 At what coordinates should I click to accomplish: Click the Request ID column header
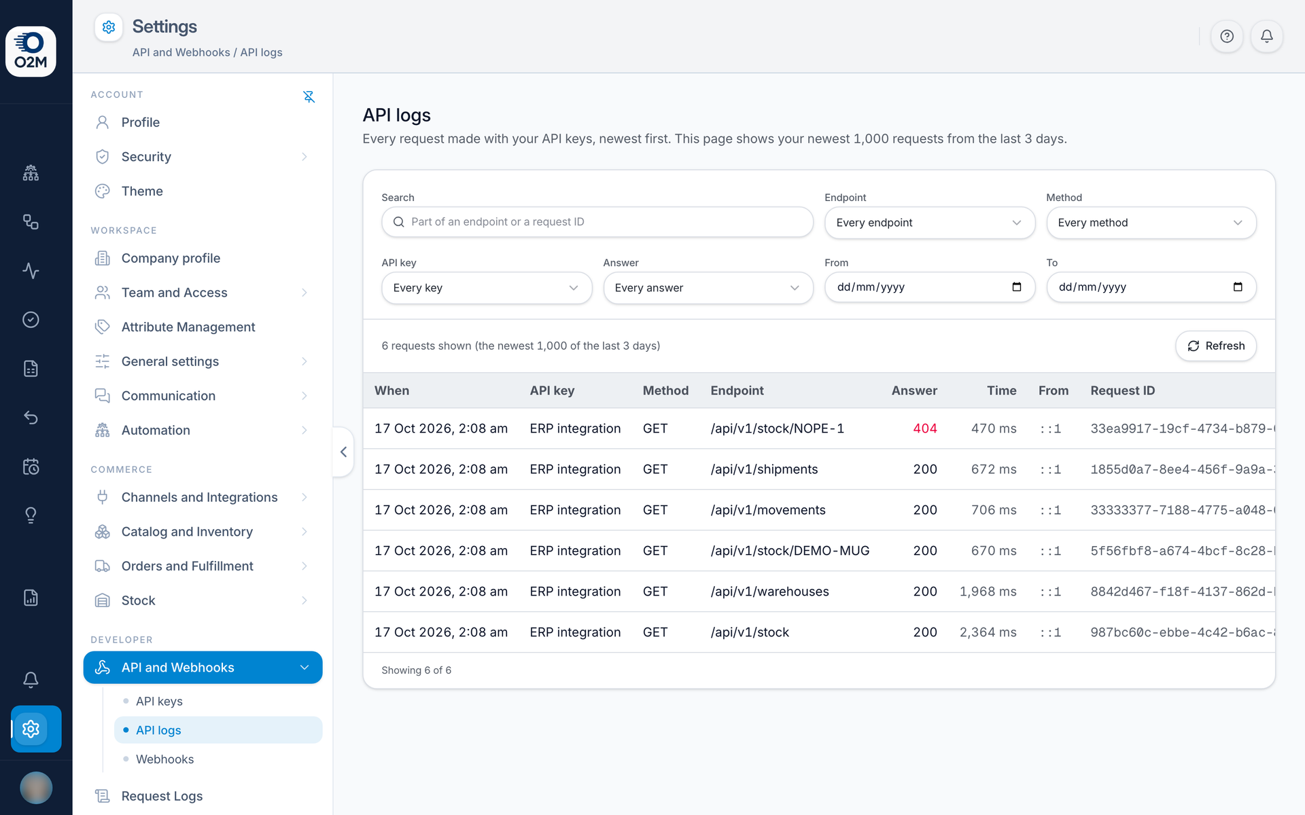1123,391
